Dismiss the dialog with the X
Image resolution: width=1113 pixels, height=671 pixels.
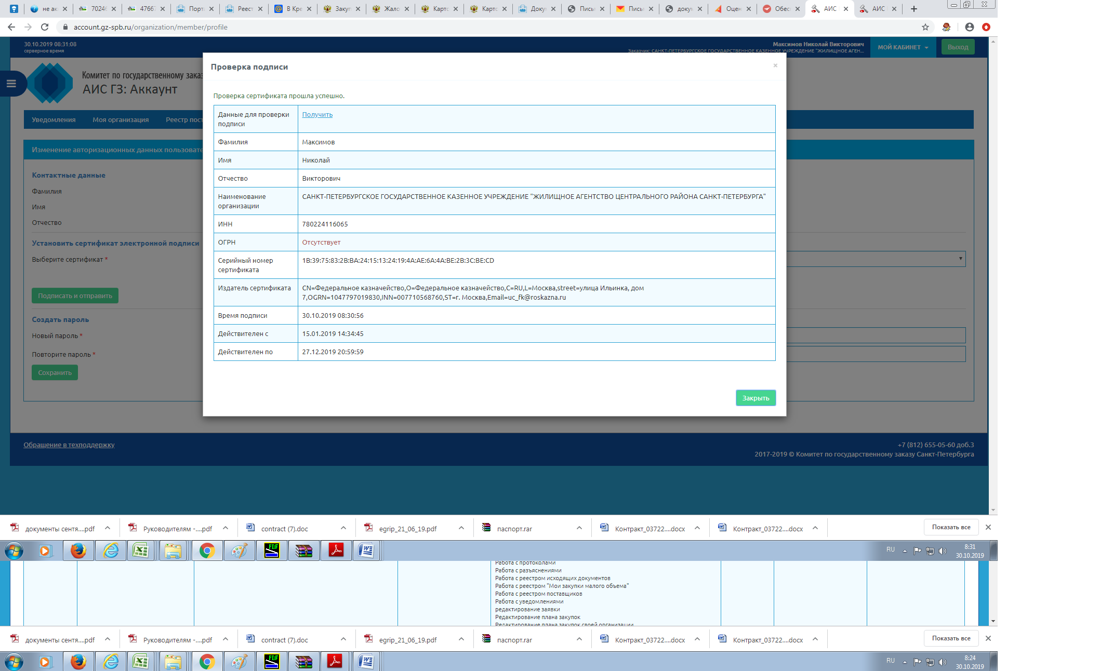tap(775, 65)
